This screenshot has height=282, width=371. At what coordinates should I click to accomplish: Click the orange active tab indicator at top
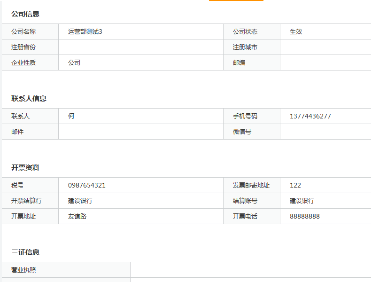point(236,0)
